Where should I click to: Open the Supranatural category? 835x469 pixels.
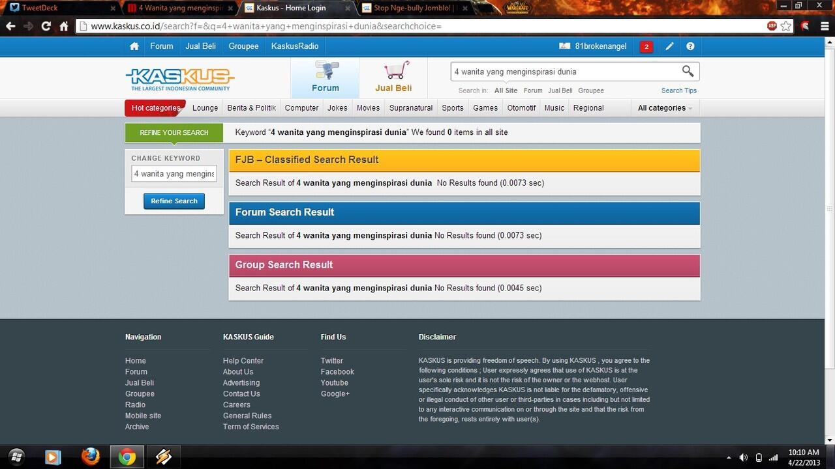[411, 108]
